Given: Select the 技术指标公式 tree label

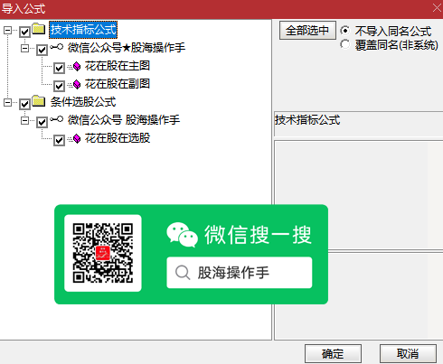Looking at the screenshot, I should tap(83, 30).
